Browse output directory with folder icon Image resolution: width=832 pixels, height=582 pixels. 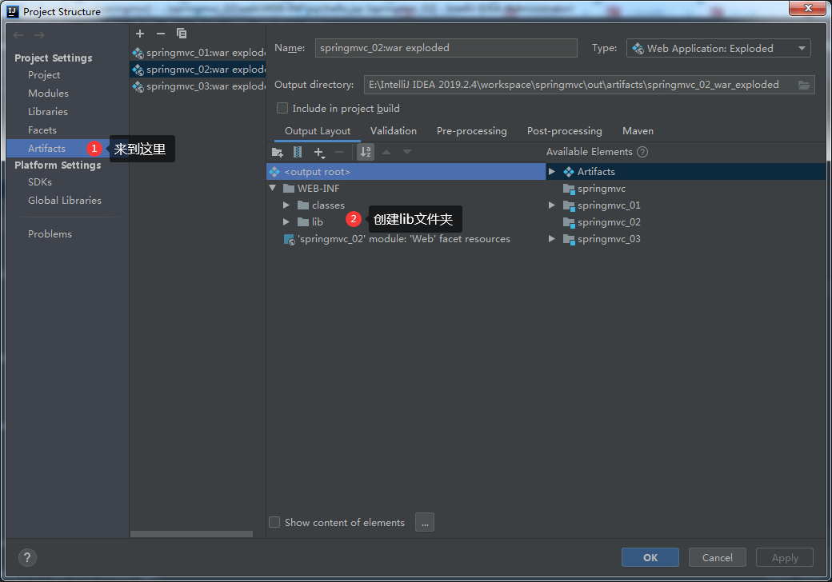coord(804,85)
